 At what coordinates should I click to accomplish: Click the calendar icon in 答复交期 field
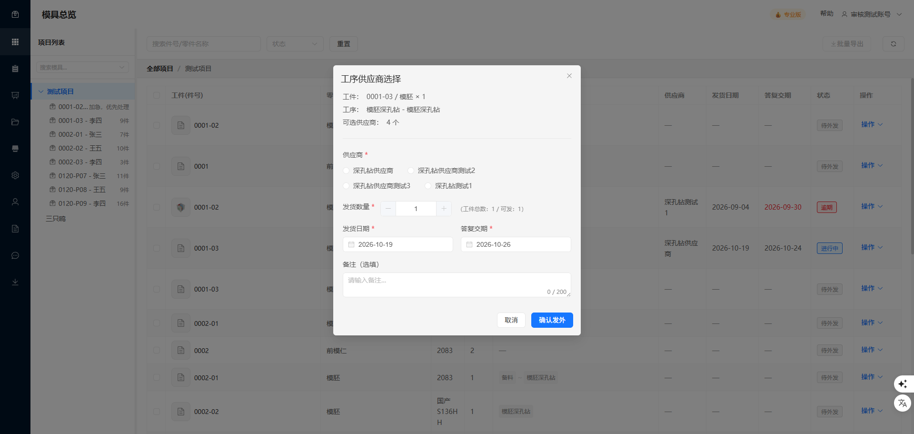(x=469, y=244)
